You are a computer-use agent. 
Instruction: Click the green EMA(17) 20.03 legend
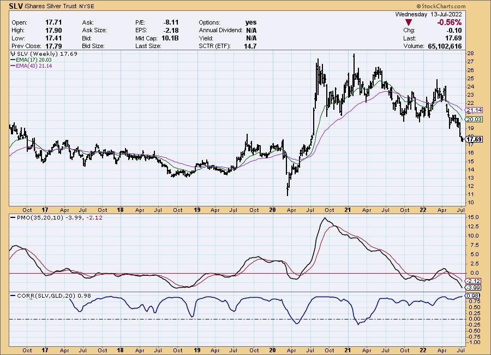click(31, 60)
